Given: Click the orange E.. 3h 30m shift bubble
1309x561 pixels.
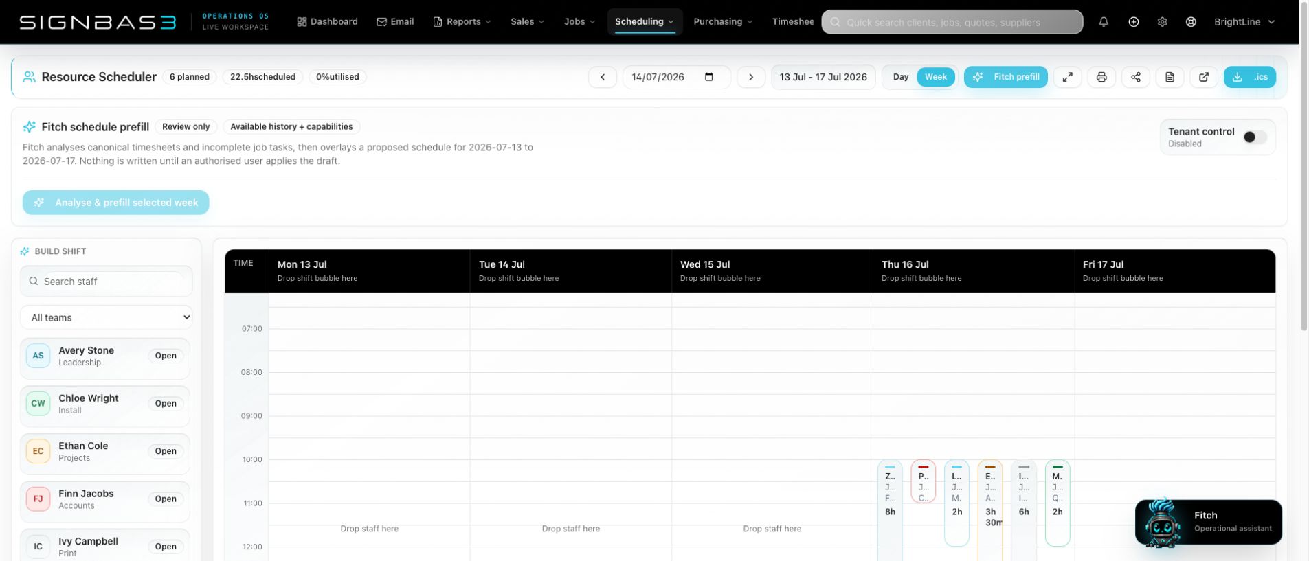Looking at the screenshot, I should coord(990,510).
